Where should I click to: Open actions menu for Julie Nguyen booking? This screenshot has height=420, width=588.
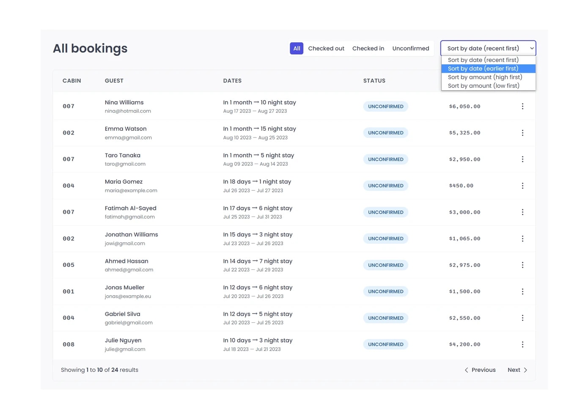click(x=522, y=344)
